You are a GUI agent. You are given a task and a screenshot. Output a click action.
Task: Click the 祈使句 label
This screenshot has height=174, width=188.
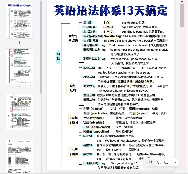click(88, 145)
